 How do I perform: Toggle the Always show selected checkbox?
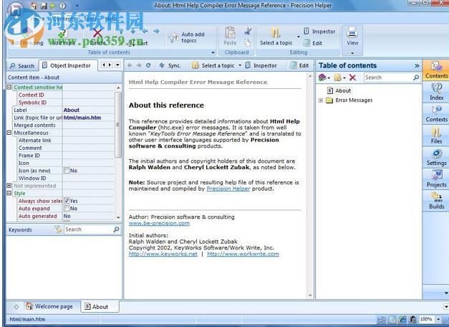point(67,201)
